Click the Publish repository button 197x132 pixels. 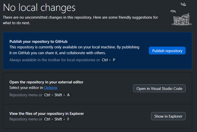(x=167, y=51)
